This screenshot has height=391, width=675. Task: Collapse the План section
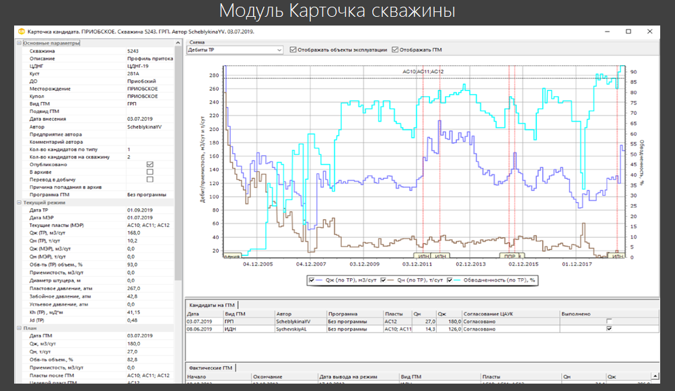[x=19, y=328]
